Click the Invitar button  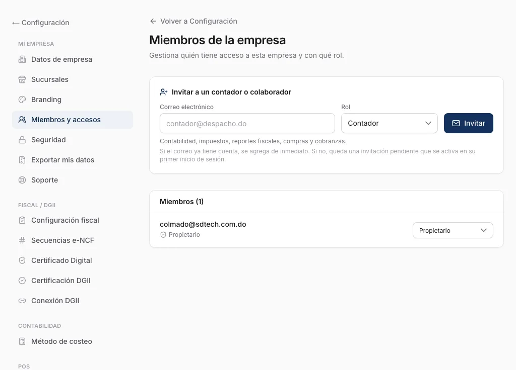click(x=468, y=123)
